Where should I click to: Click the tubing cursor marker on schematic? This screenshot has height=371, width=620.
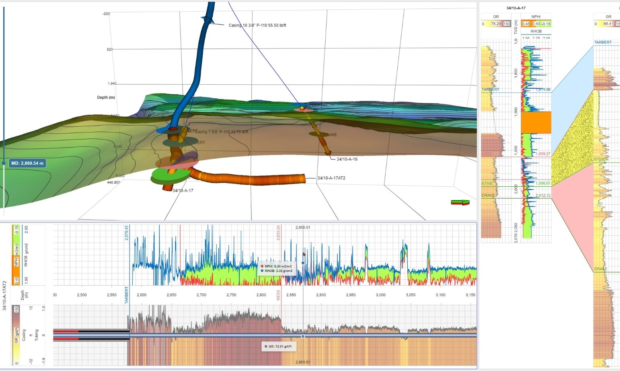(303, 336)
